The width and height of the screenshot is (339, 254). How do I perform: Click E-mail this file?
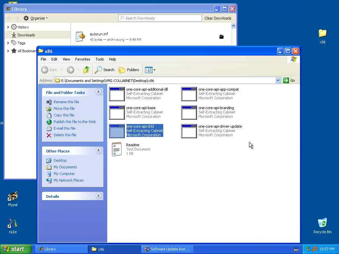[65, 128]
